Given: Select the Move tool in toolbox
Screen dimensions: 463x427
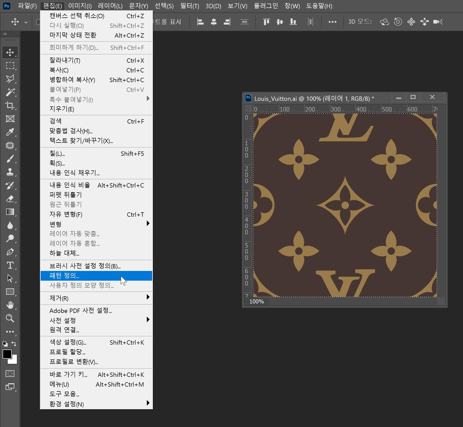Looking at the screenshot, I should pyautogui.click(x=10, y=52).
